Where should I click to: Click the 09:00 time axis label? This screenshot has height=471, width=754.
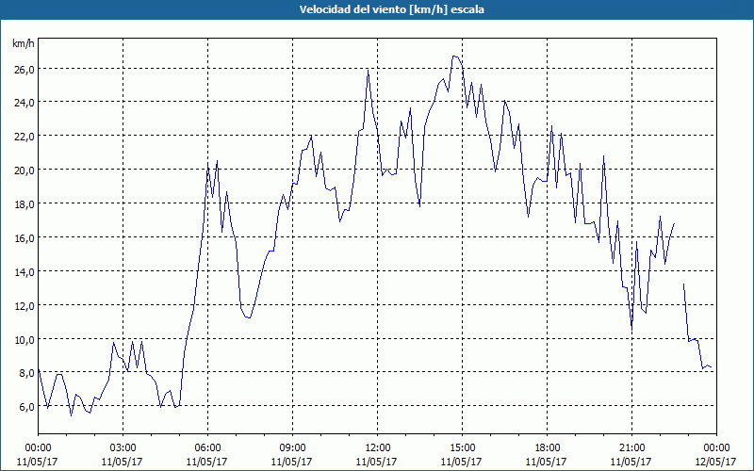click(x=292, y=448)
